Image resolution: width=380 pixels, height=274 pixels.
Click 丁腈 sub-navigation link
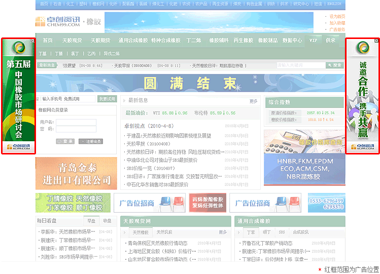(59, 54)
